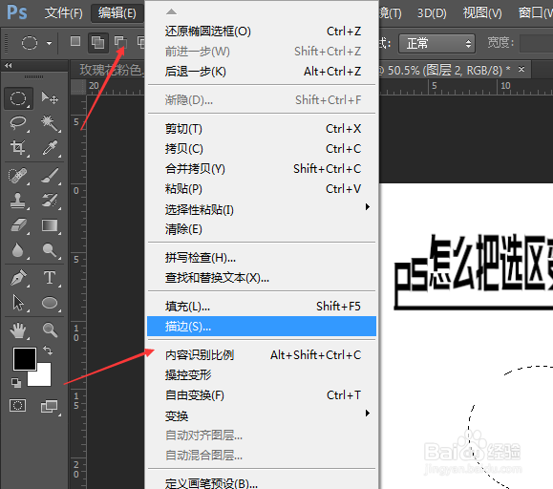
Task: Select the Move tool
Action: (x=50, y=97)
